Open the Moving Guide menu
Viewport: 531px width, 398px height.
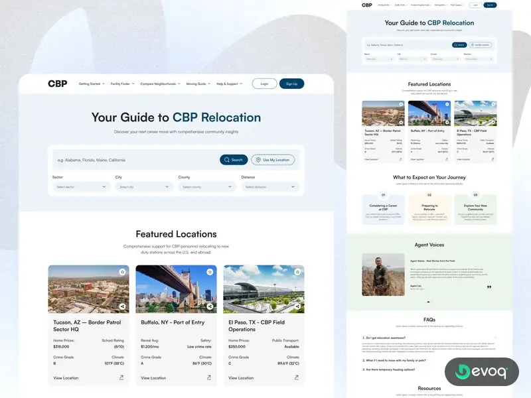pyautogui.click(x=198, y=84)
